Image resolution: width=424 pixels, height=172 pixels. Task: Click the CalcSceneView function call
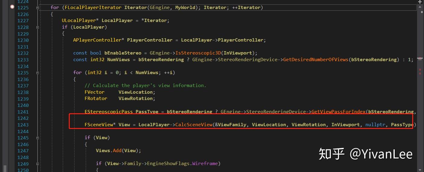[194, 125]
